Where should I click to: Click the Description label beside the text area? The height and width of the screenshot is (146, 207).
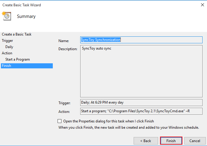(68, 49)
